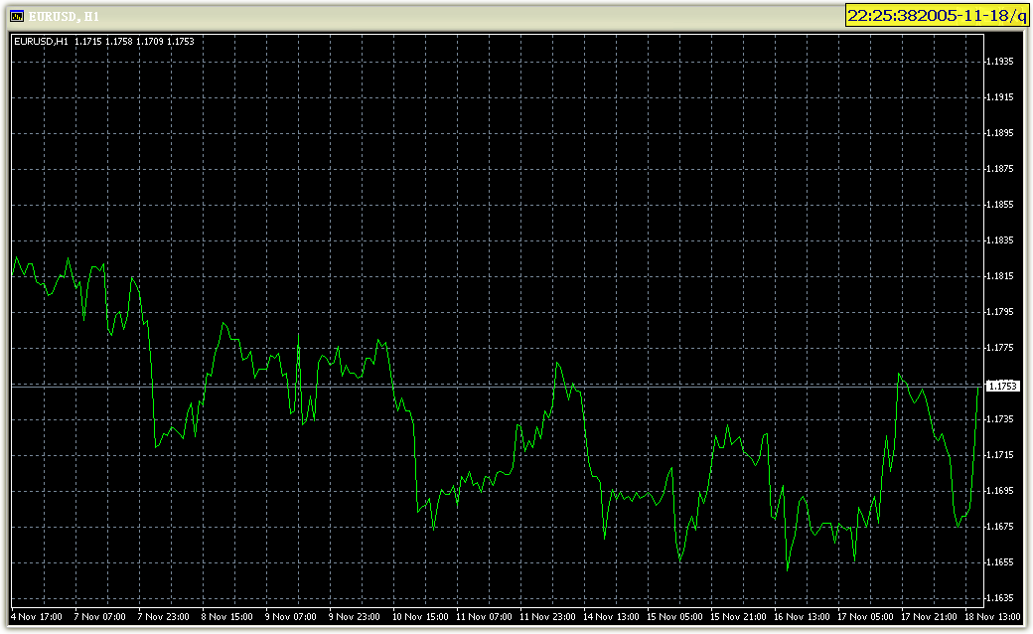Click the 1.1735 price axis label
The width and height of the screenshot is (1033, 634).
pyautogui.click(x=1000, y=419)
